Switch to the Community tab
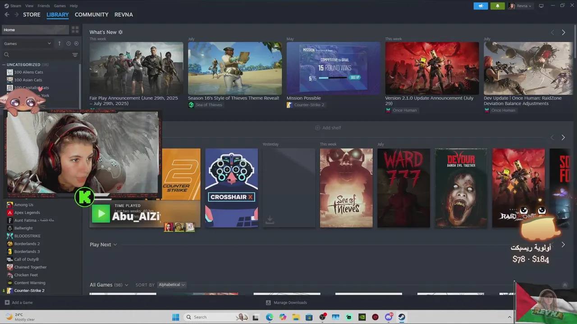 click(92, 14)
